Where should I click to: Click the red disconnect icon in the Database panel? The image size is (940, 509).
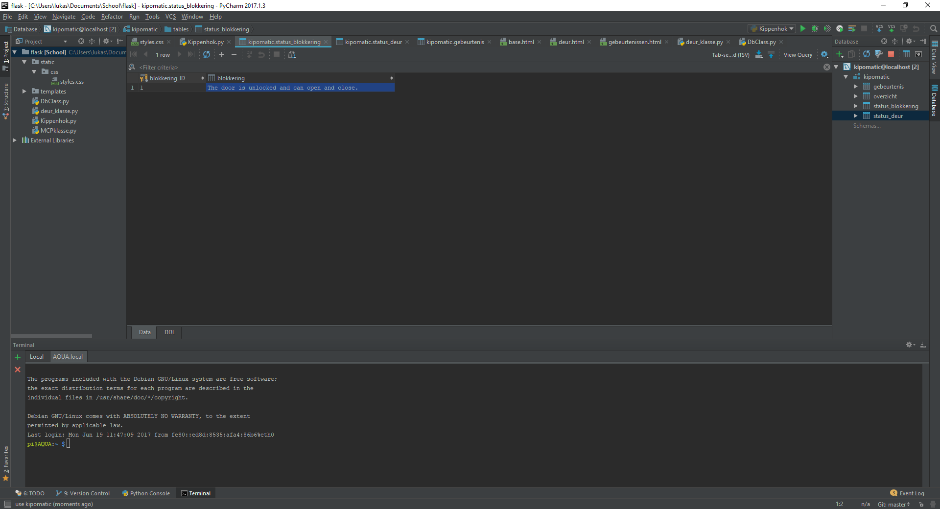tap(891, 54)
